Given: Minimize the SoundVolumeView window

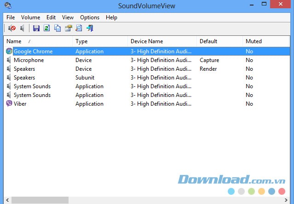Looking at the screenshot, I should (252, 5).
